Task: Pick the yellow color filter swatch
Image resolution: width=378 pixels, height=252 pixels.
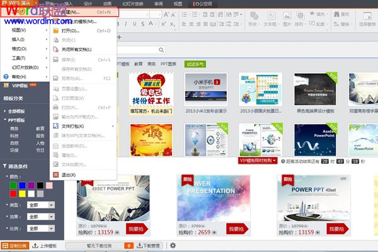Action: point(22,193)
